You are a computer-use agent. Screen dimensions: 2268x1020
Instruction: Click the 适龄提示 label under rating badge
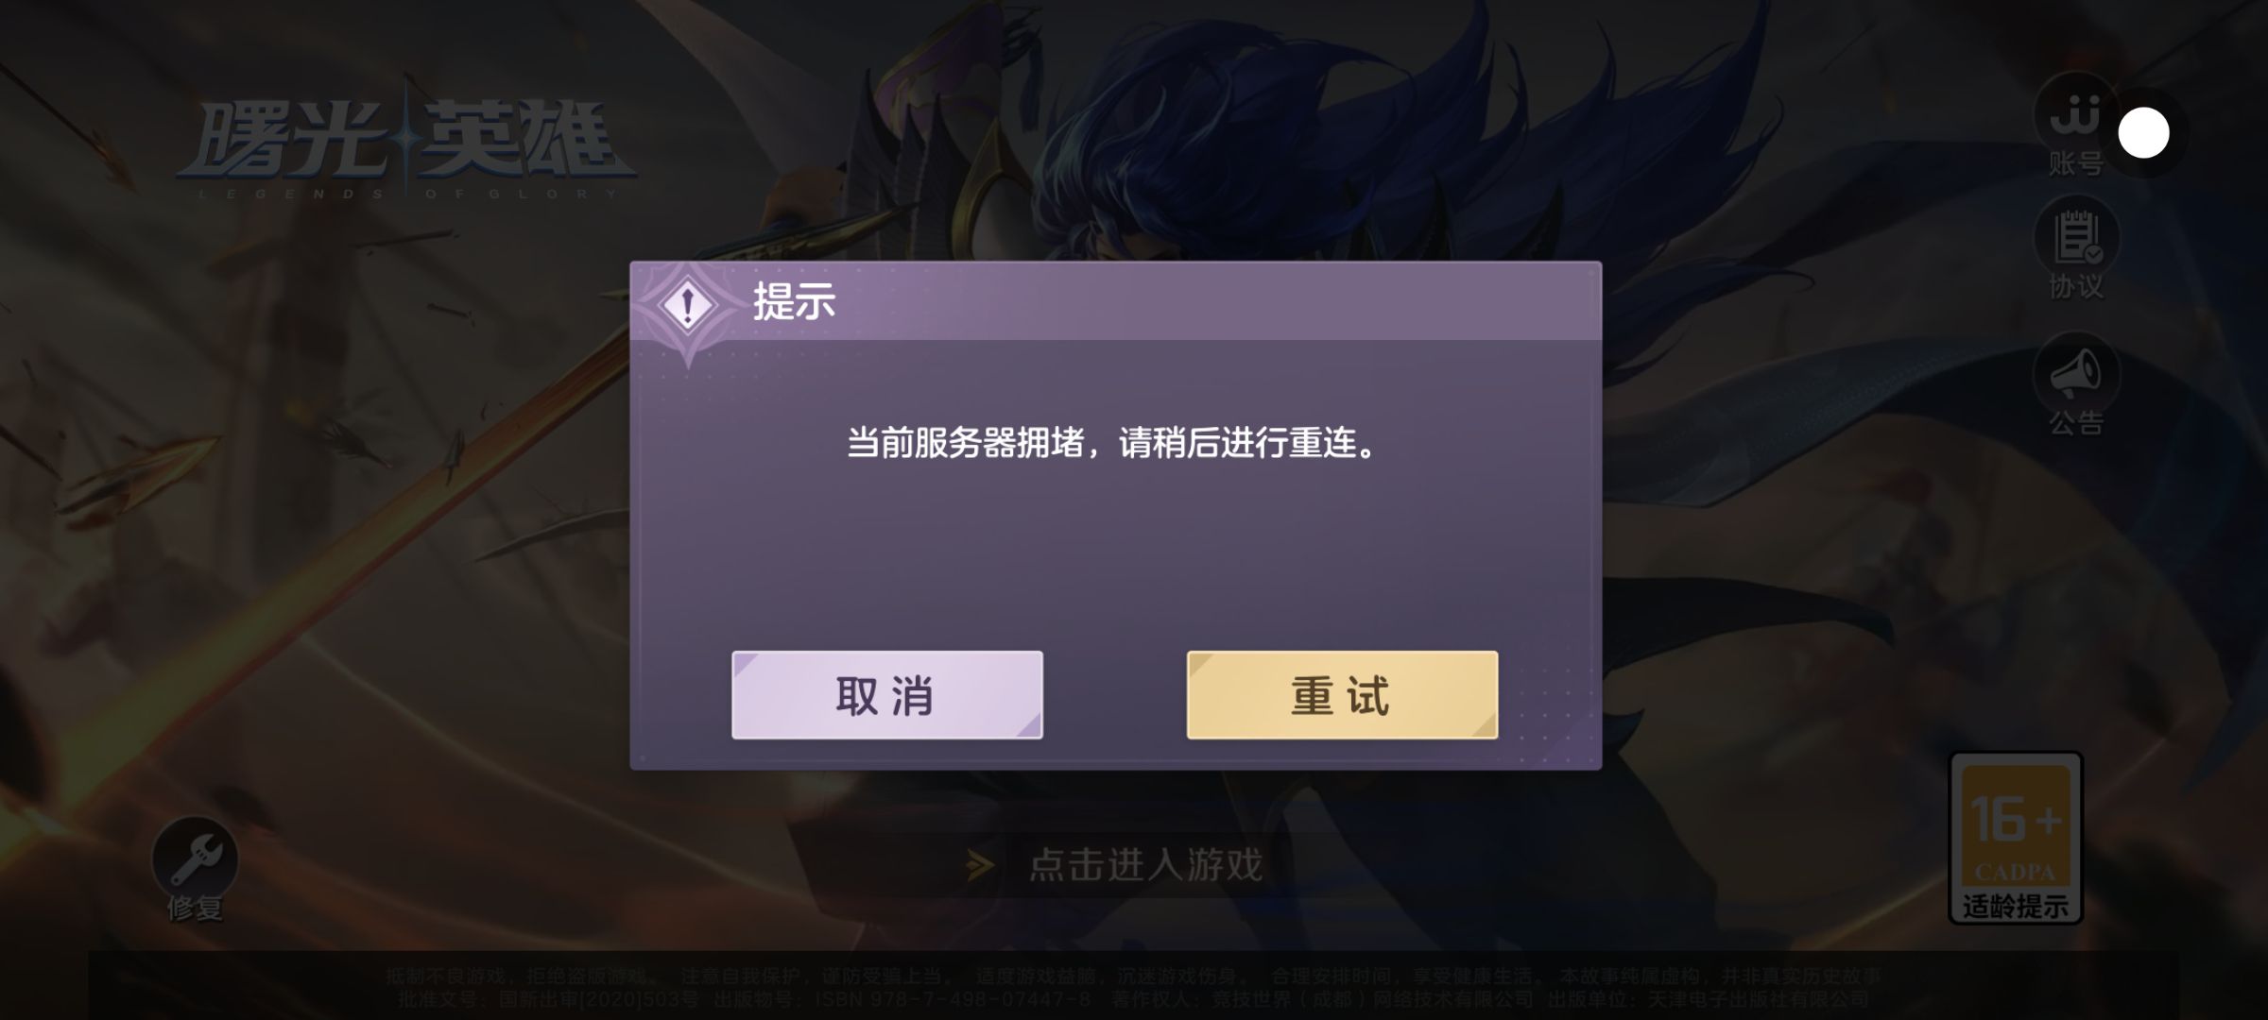[2016, 906]
